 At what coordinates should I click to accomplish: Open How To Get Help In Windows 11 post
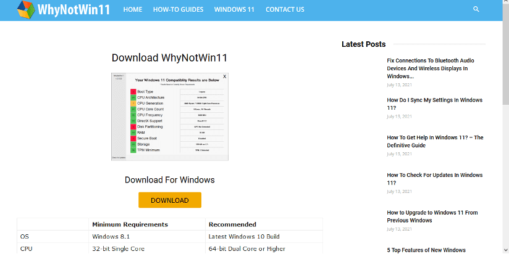pos(435,142)
